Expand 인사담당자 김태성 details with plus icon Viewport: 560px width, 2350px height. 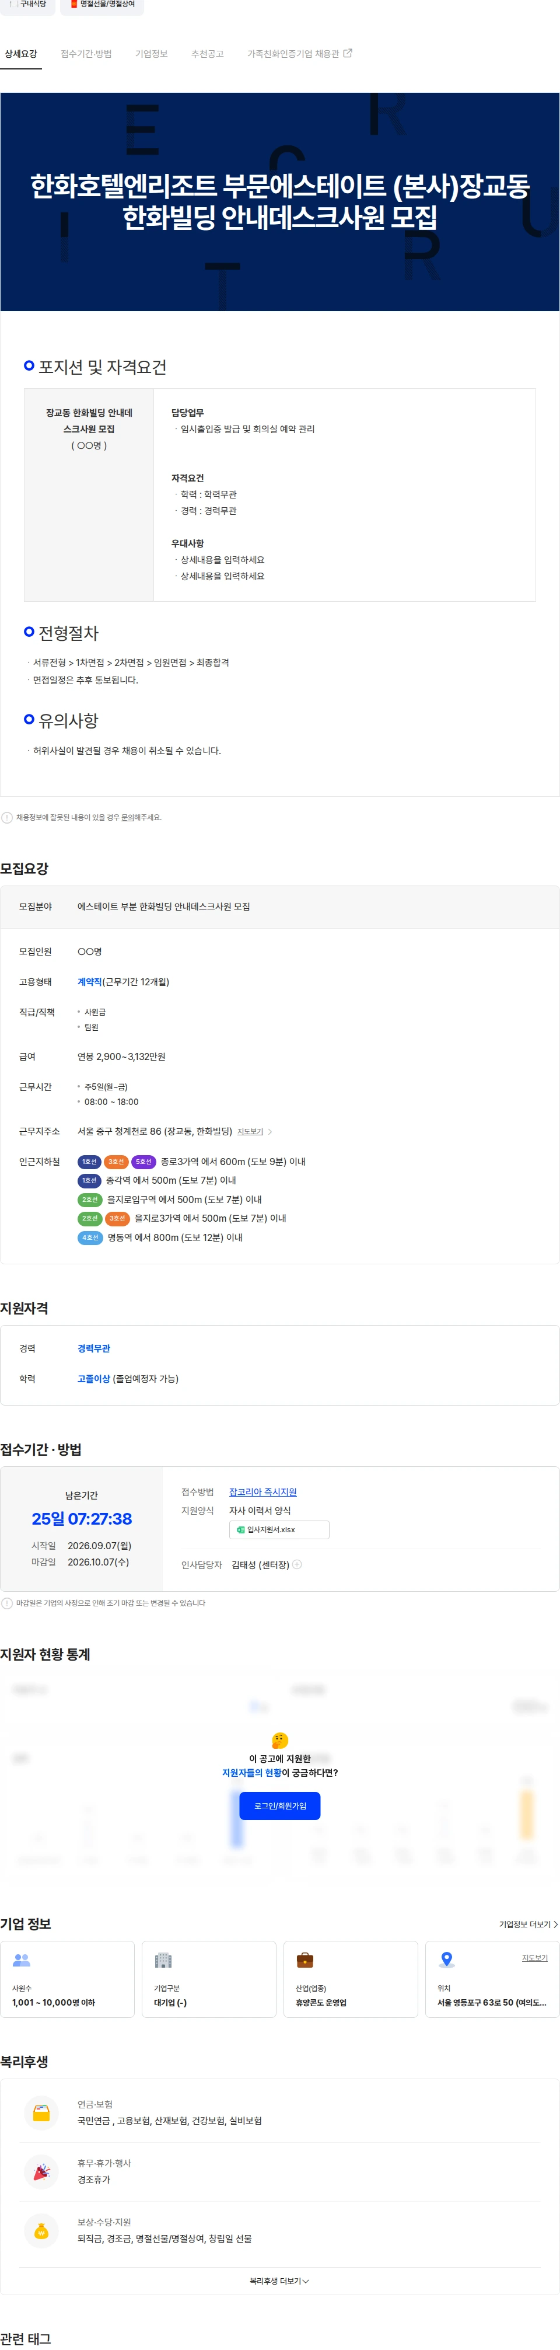296,1564
